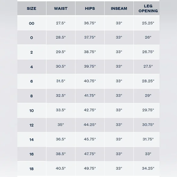The width and height of the screenshot is (177, 177).
Task: Select the size 10 row label
Action: pyautogui.click(x=31, y=110)
